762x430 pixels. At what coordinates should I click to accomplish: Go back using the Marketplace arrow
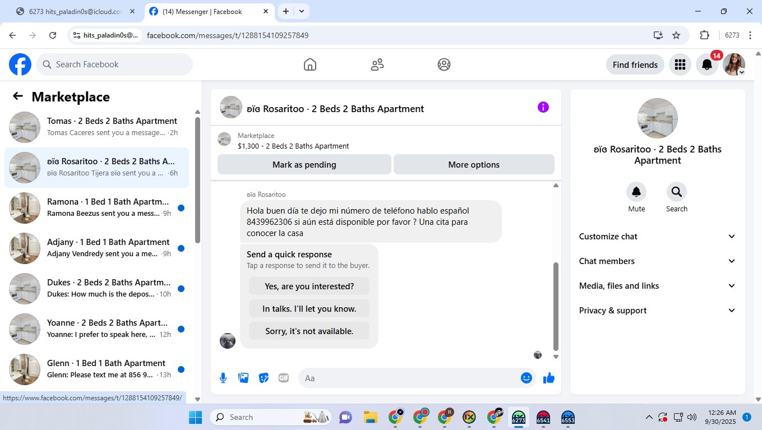coord(18,96)
